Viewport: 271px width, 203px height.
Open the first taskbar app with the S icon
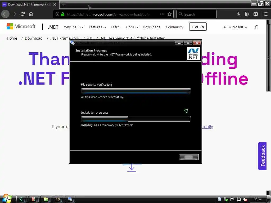21,199
